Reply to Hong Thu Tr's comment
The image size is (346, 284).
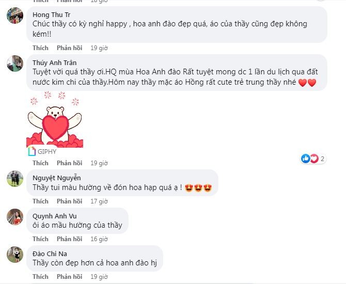(x=70, y=48)
